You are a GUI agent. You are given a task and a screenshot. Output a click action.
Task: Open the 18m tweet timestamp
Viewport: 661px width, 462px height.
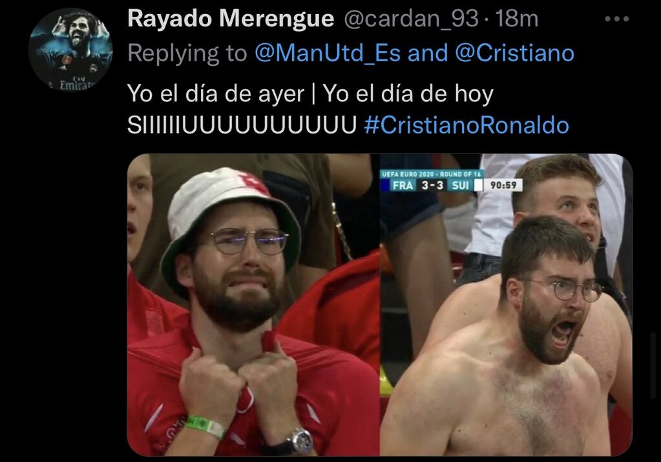[x=517, y=19]
